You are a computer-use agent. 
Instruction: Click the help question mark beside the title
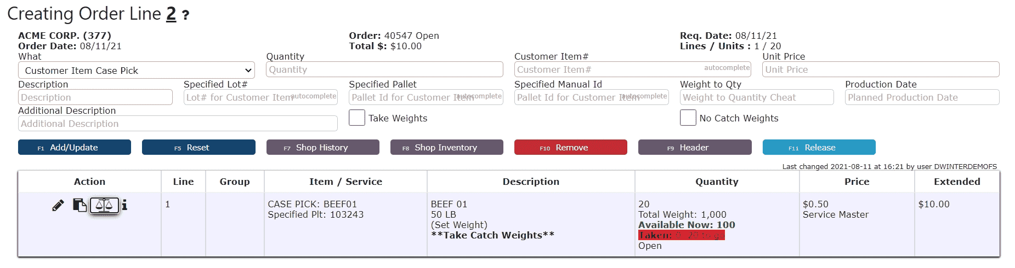(x=185, y=15)
